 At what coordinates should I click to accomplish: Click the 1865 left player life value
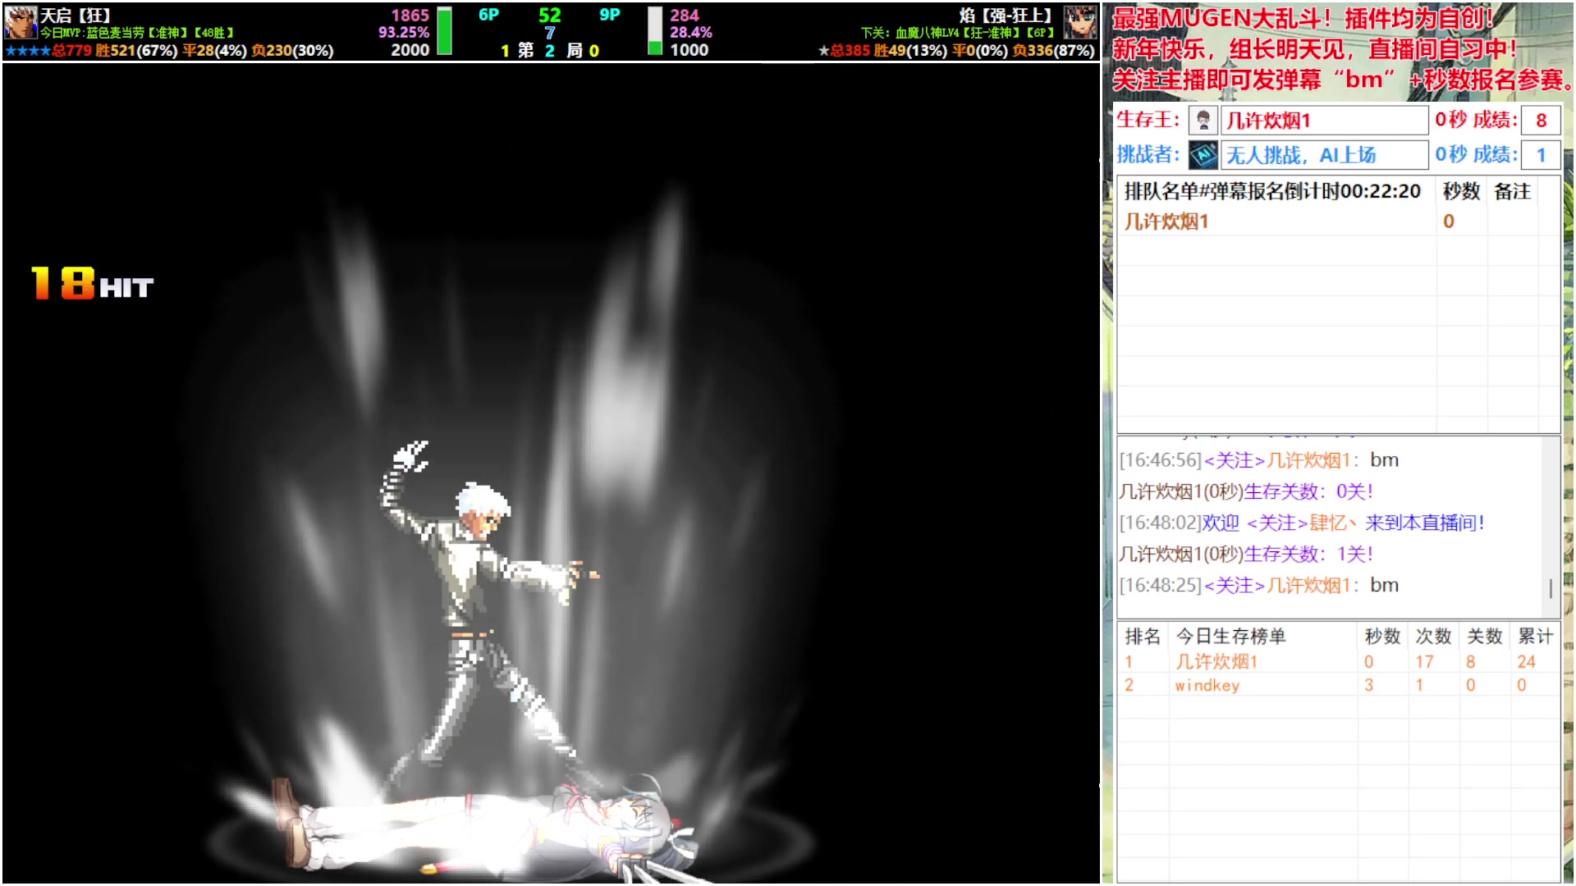point(410,16)
